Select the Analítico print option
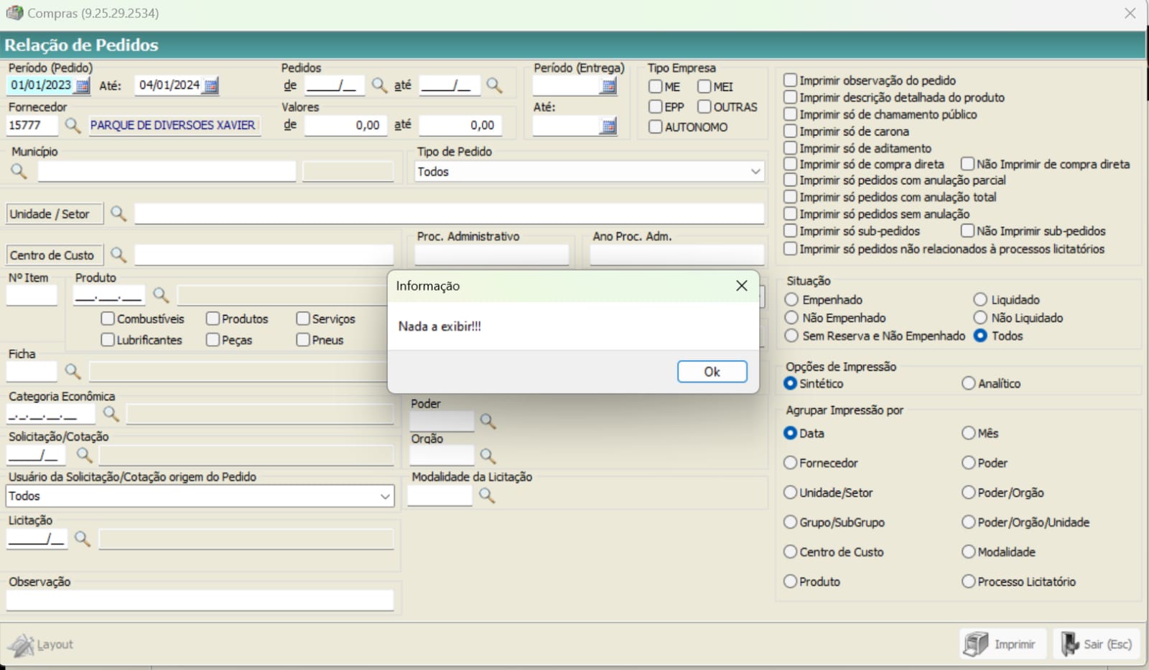1149x670 pixels. (969, 384)
